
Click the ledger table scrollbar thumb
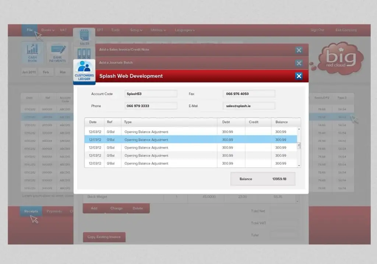299,146
